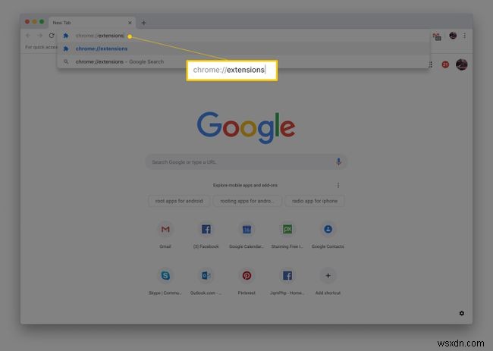This screenshot has width=493, height=351.
Task: Open the Google Contacts shortcut
Action: click(328, 235)
